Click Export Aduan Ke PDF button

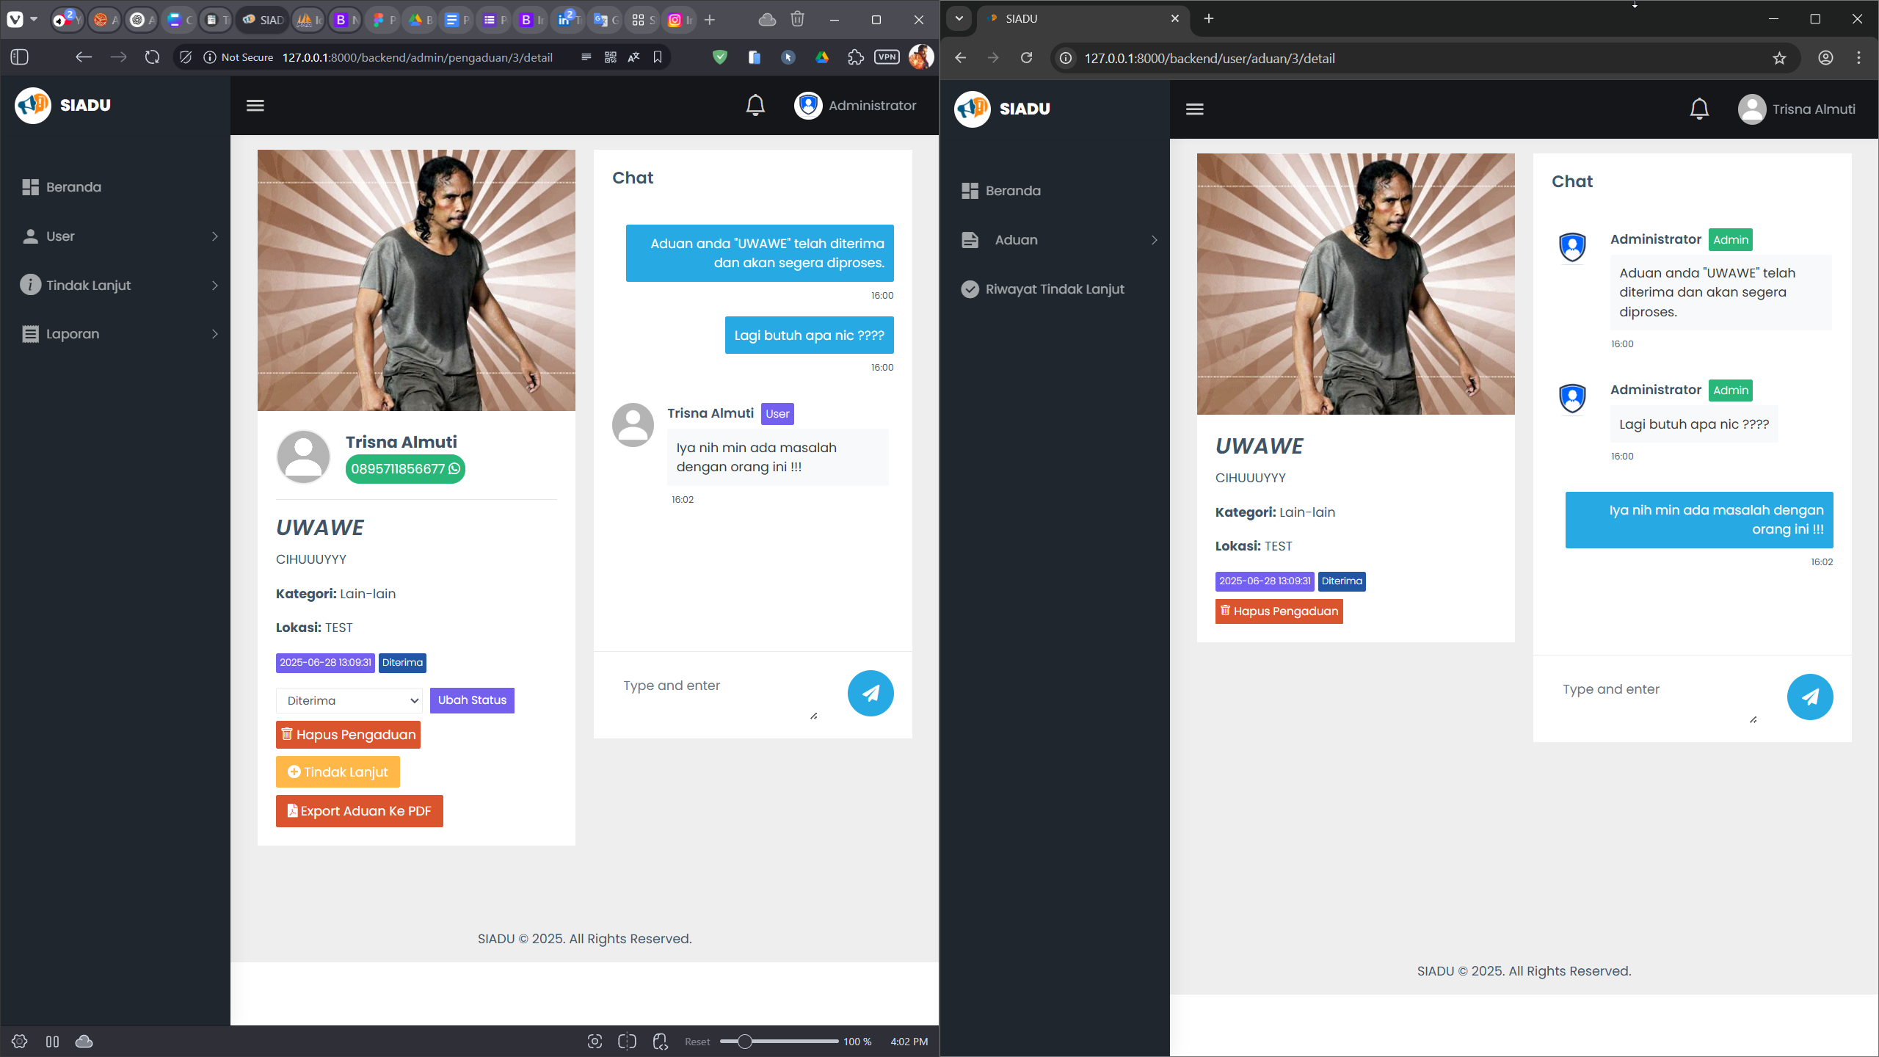coord(360,811)
